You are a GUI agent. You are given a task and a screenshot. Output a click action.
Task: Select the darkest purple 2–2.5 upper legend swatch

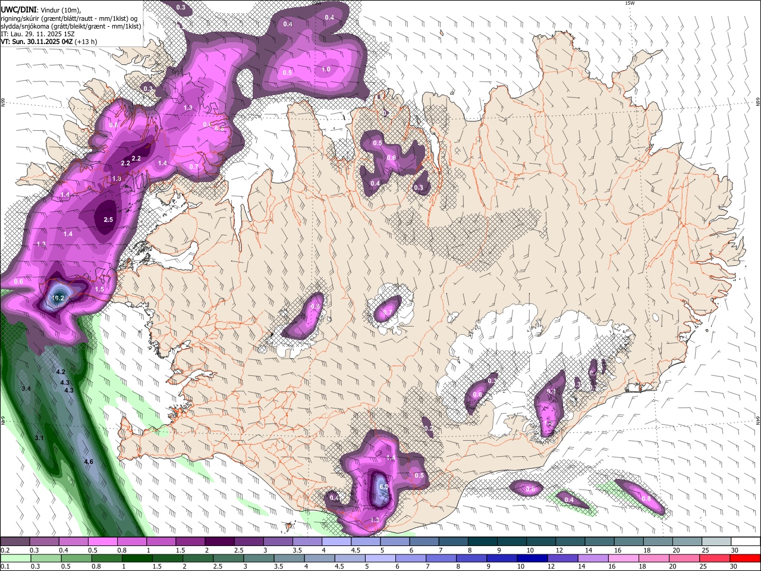[x=219, y=541]
